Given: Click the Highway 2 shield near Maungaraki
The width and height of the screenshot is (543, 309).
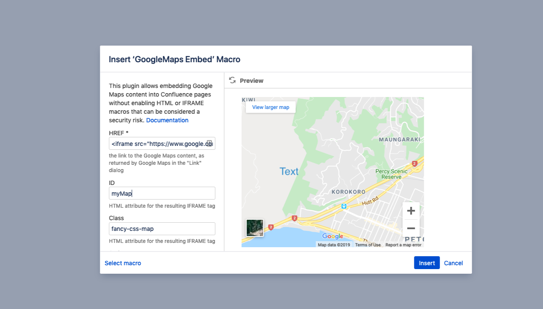Looking at the screenshot, I should coord(414,164).
